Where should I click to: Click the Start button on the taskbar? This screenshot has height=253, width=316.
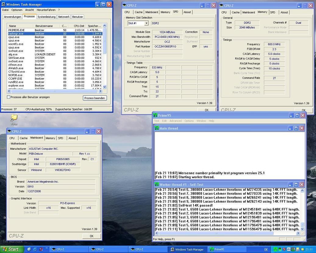pos(12,249)
